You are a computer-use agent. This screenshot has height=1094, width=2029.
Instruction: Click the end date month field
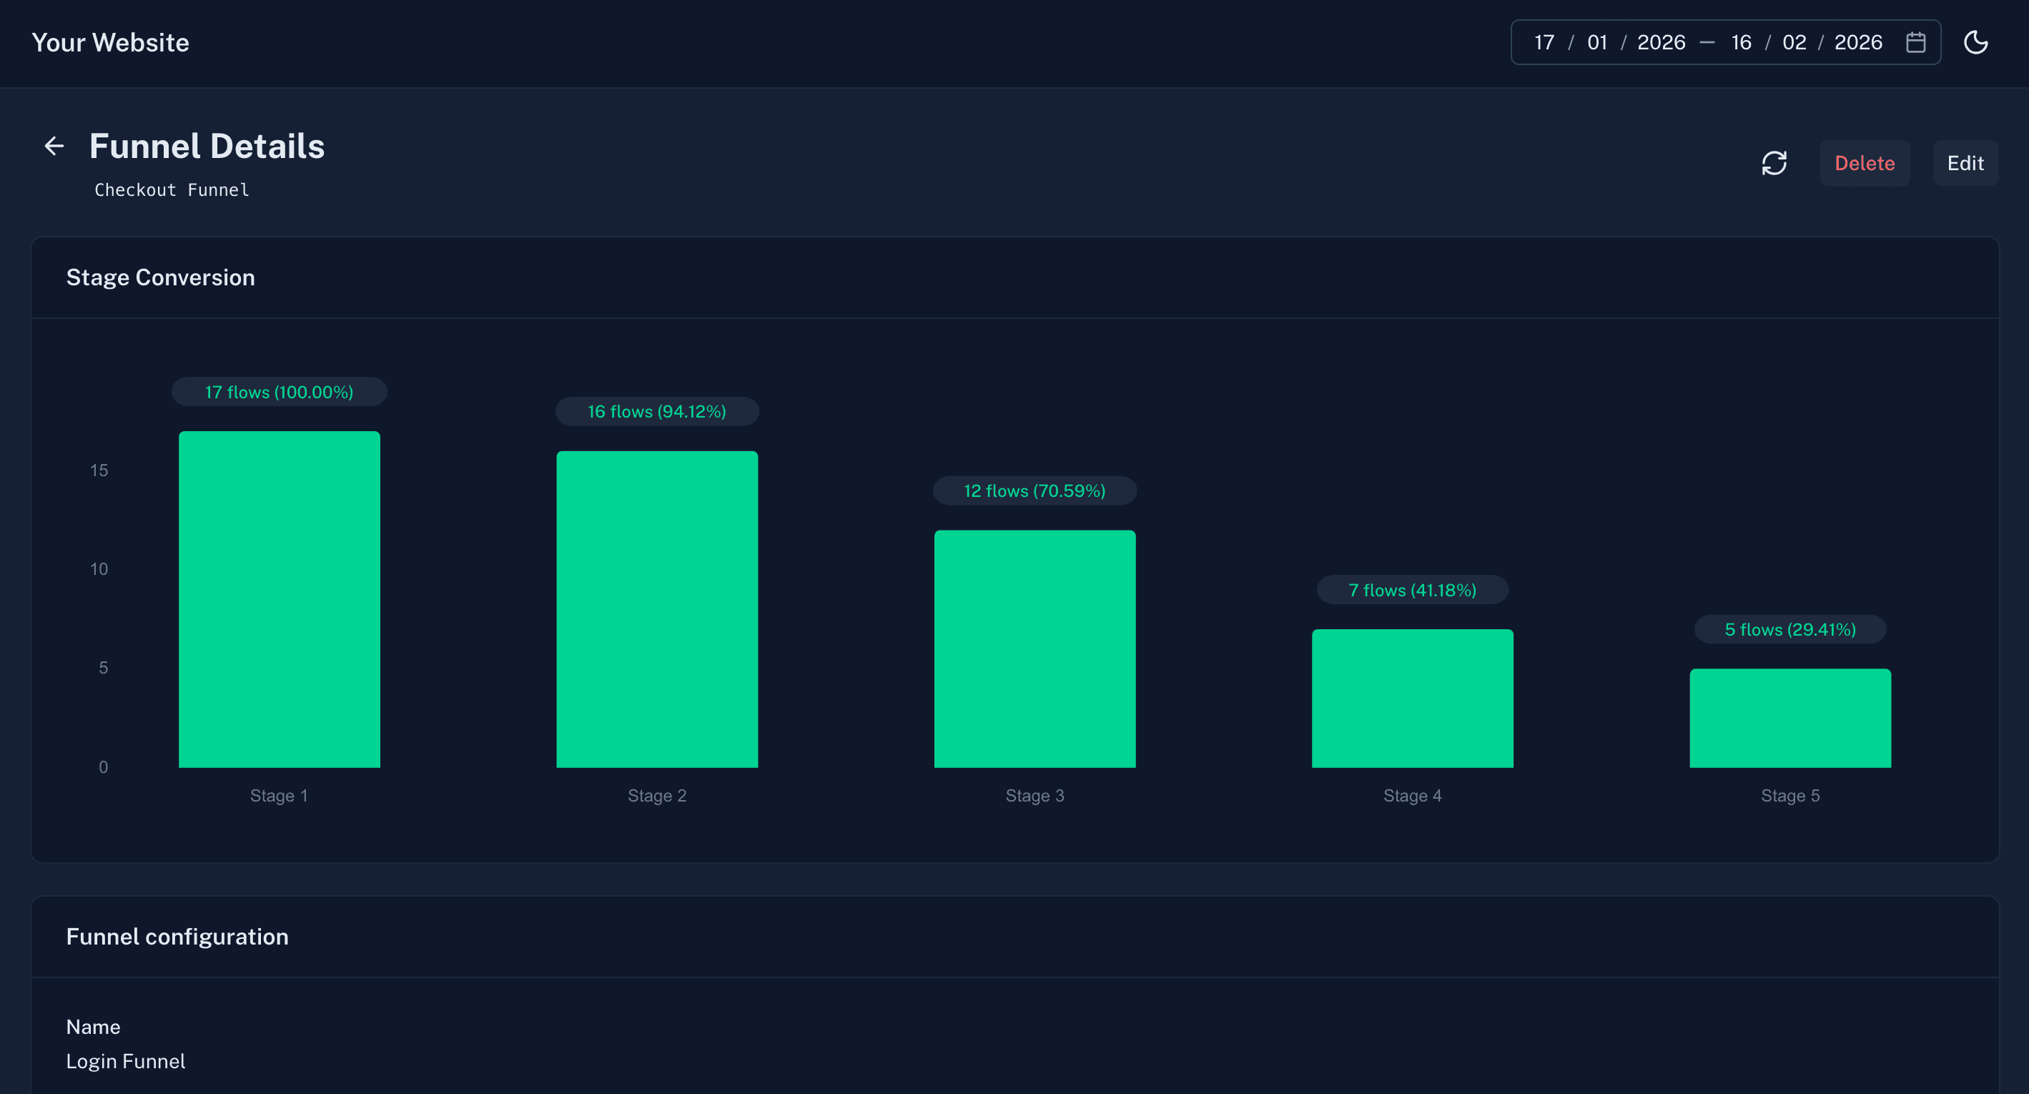(x=1794, y=41)
